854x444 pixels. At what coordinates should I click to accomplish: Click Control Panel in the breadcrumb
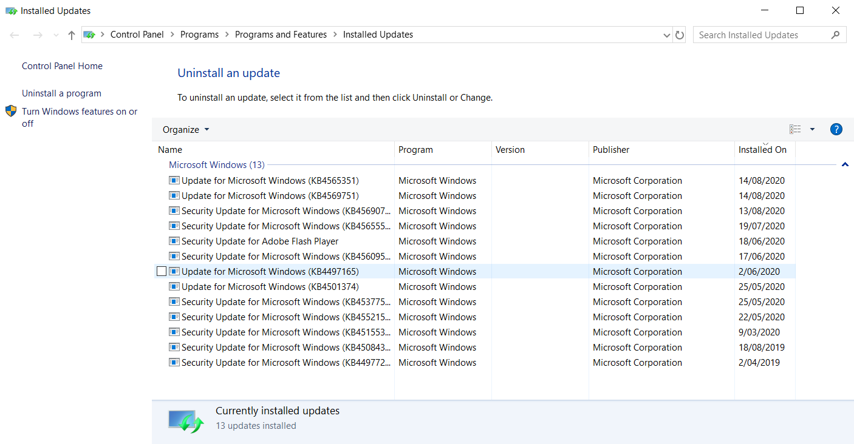(x=137, y=35)
